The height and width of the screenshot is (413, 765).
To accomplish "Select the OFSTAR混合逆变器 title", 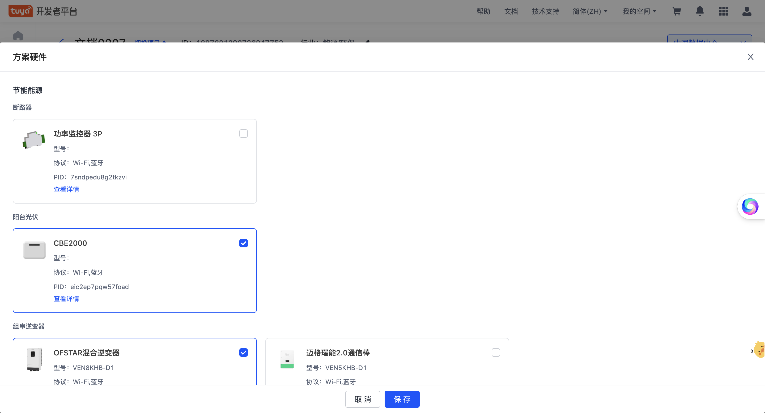I will 86,353.
